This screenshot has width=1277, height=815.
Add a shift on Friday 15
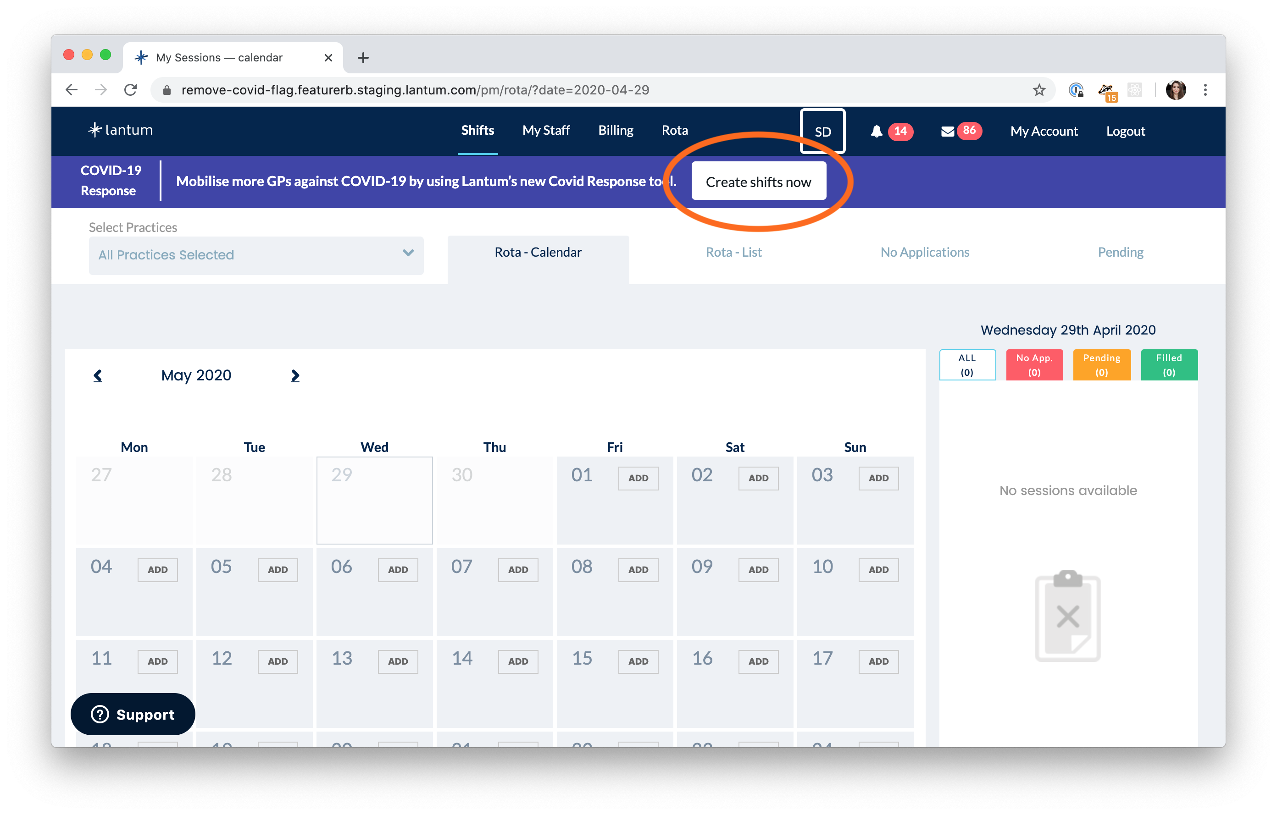[638, 661]
